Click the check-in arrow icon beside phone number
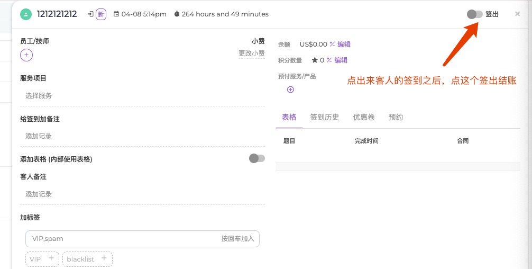Image resolution: width=532 pixels, height=269 pixels. [91, 14]
